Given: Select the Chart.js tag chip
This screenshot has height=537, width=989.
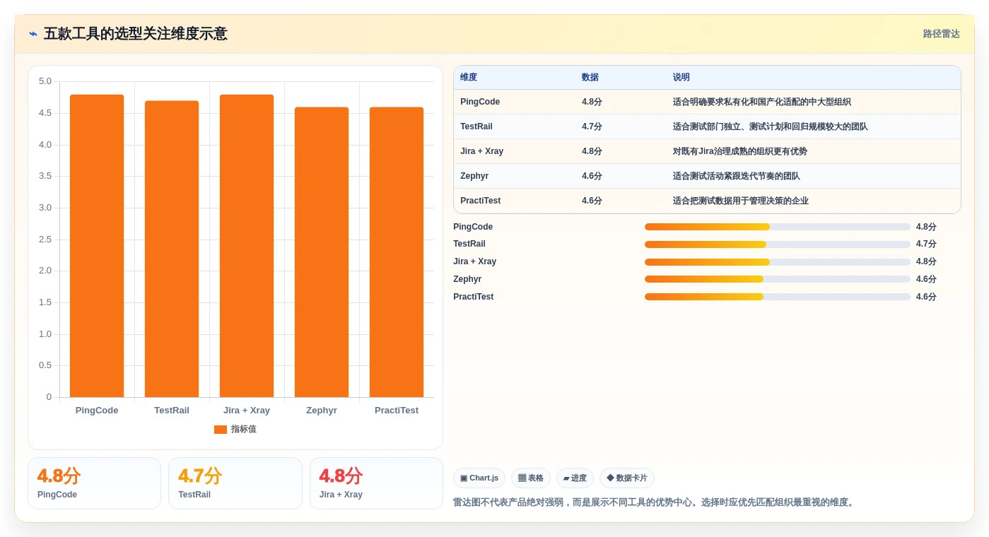Looking at the screenshot, I should click(x=479, y=478).
